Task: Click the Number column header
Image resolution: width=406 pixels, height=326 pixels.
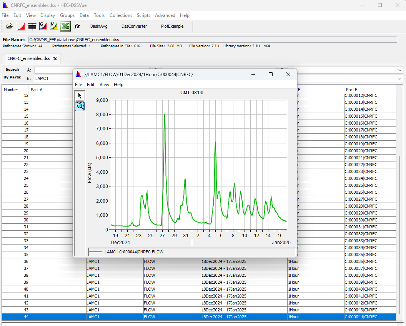Action: (x=15, y=90)
